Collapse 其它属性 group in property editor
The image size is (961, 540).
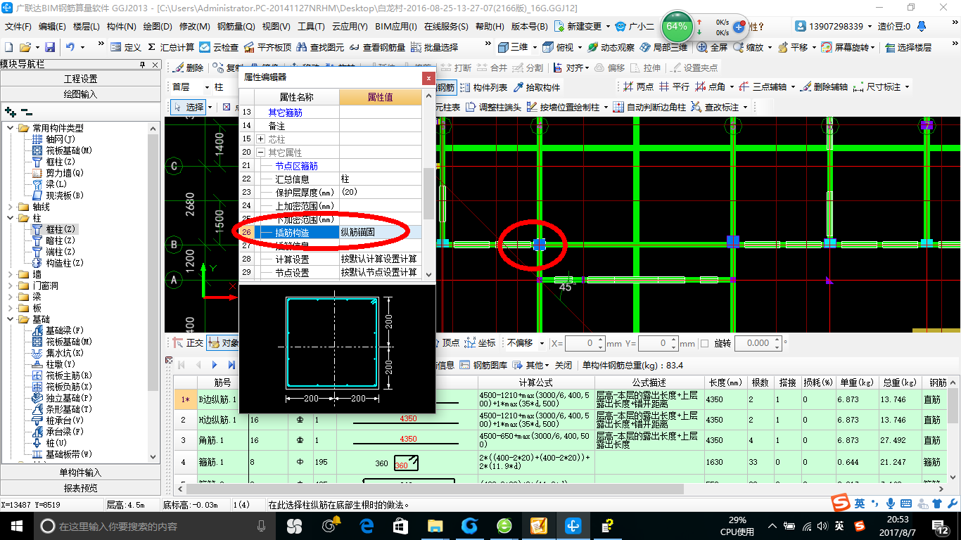tap(260, 153)
